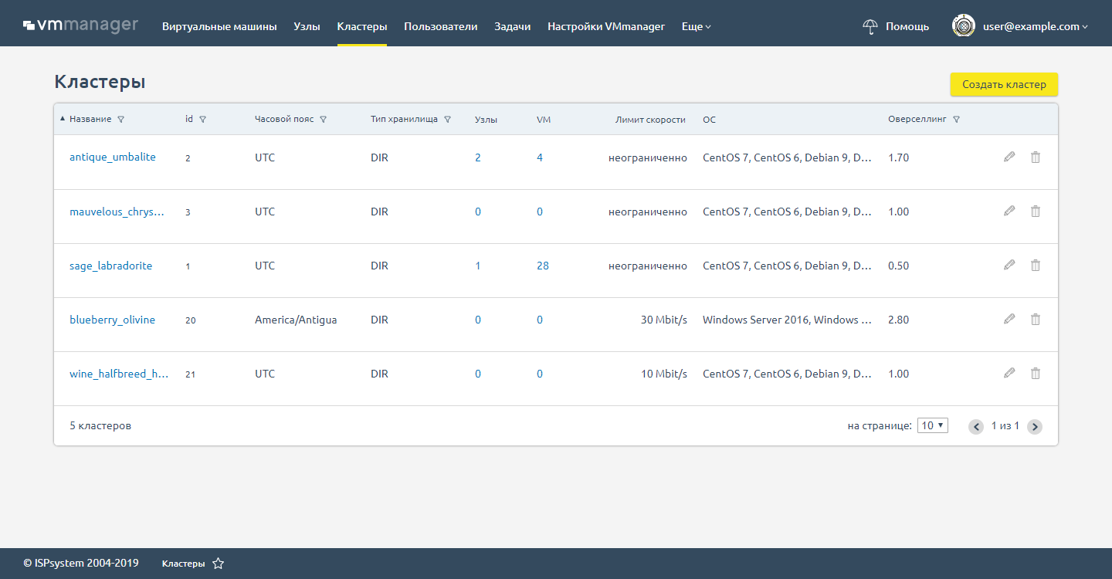Click filter icon beside Часовой пояс column
The image size is (1112, 579).
[x=324, y=120]
